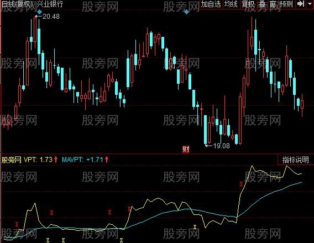This screenshot has height=243, width=314.
Task: Click the yellow X marker under MAVPT dip
Action: [x=195, y=227]
